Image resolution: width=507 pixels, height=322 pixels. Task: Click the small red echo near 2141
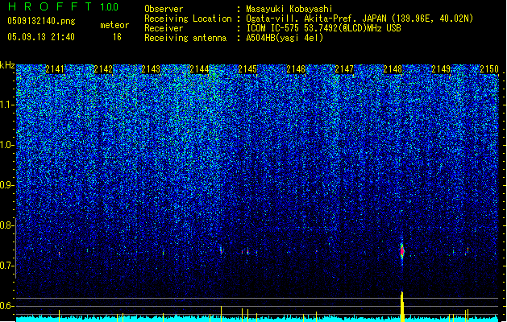59,254
